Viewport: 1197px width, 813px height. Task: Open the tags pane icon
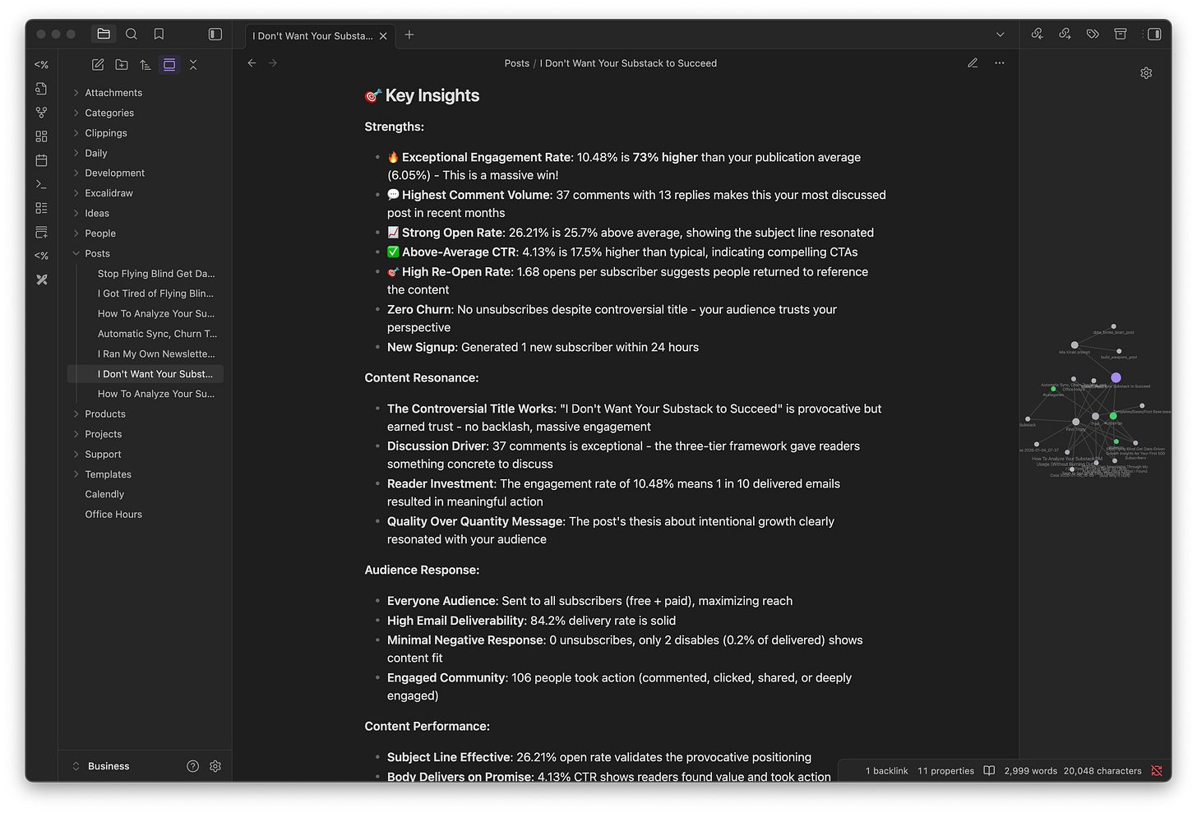pyautogui.click(x=1093, y=34)
